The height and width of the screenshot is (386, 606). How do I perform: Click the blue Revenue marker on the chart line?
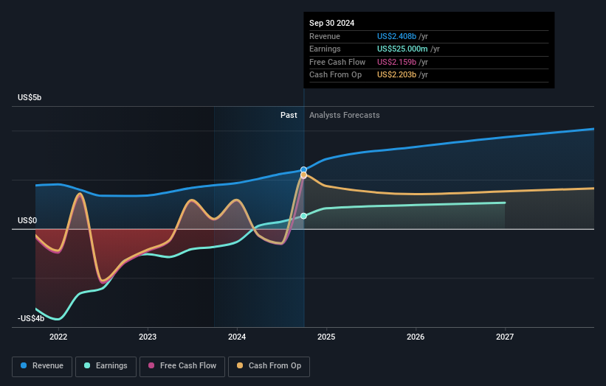click(x=303, y=169)
